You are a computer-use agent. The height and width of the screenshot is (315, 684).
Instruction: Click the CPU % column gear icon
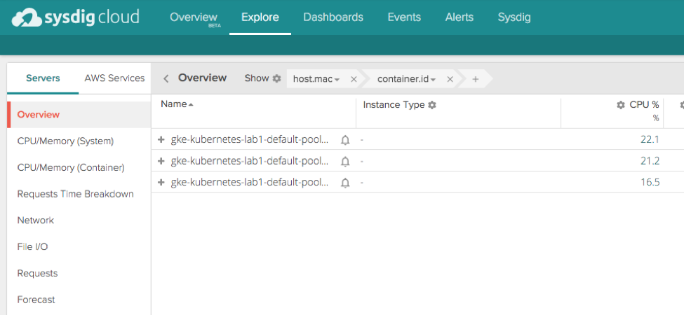[621, 105]
